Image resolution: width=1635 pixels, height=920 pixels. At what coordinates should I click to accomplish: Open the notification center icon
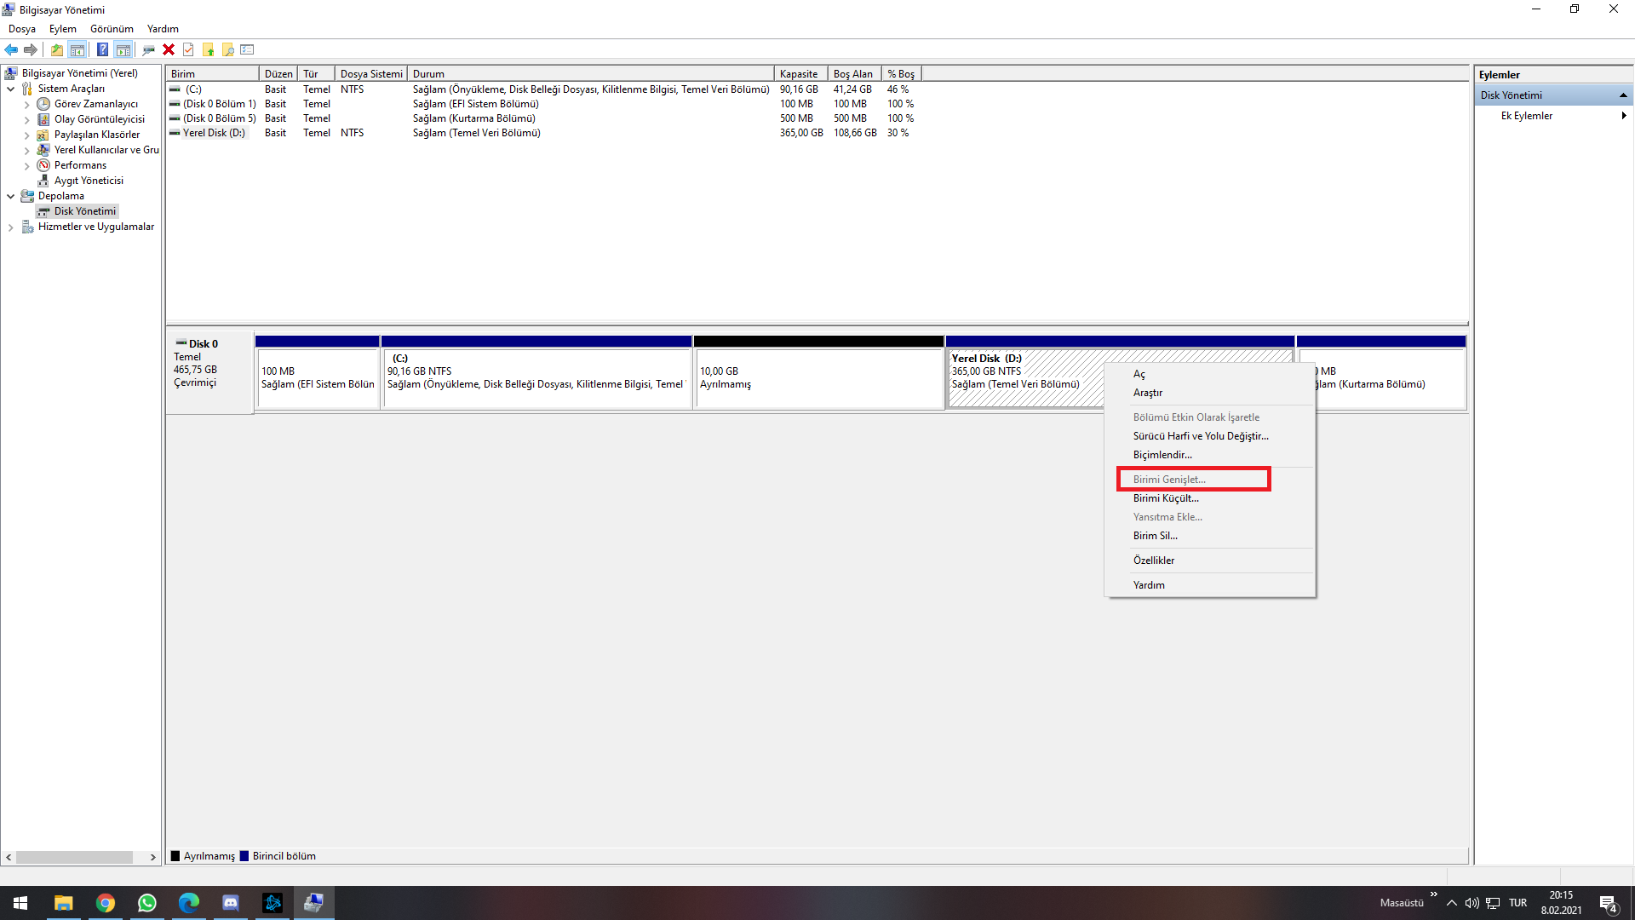(1609, 903)
